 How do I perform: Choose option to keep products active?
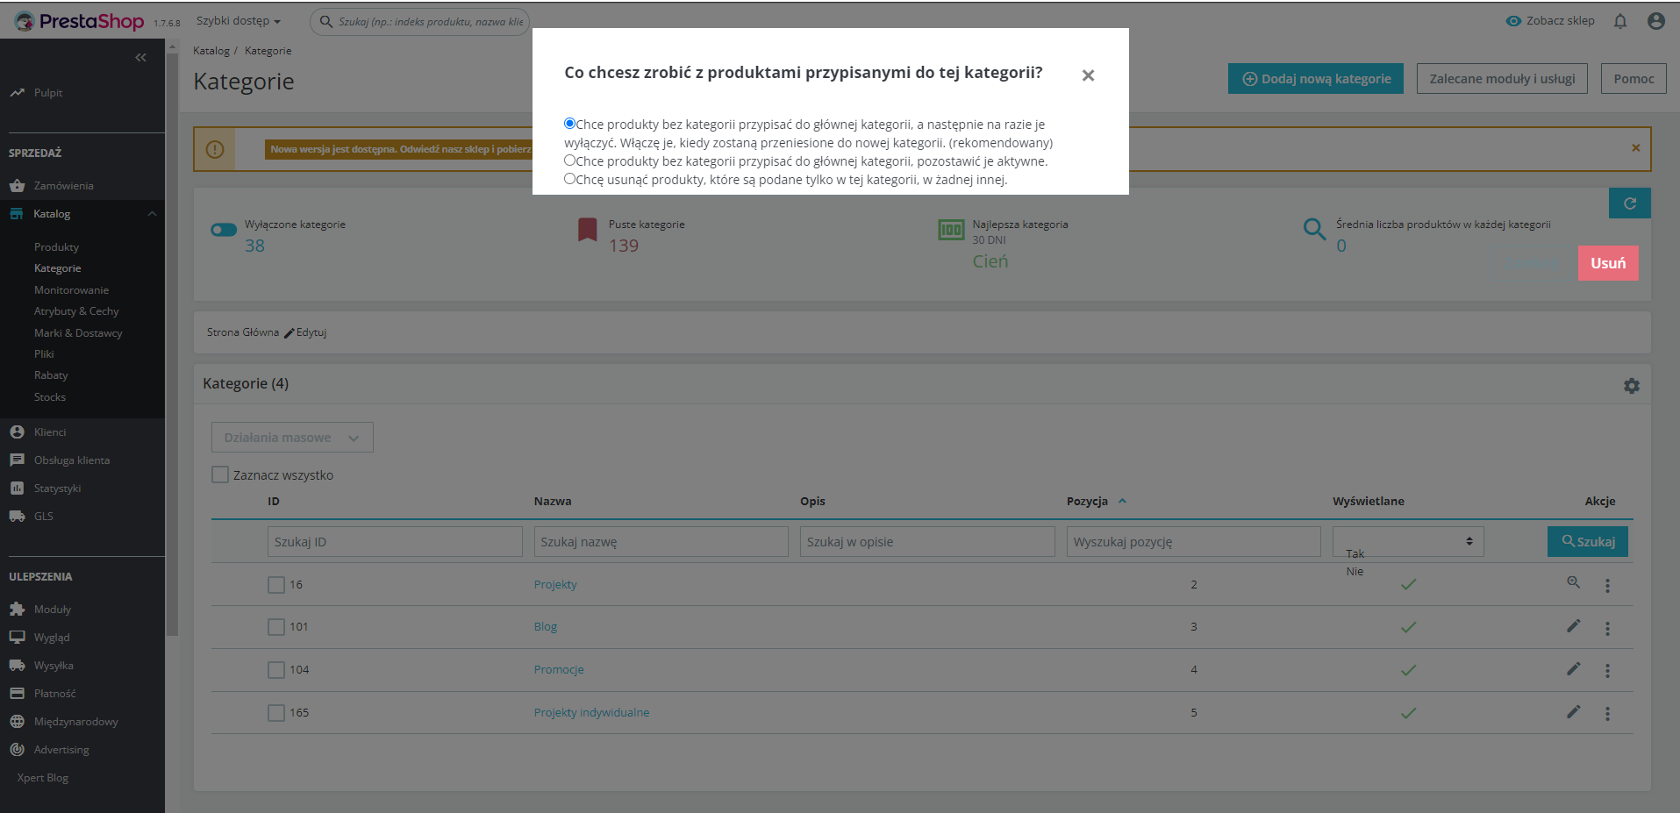point(569,160)
